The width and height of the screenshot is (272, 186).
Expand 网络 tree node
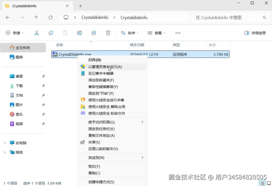point(5,152)
